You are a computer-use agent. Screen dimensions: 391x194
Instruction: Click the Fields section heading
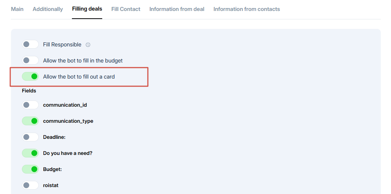[x=29, y=91]
